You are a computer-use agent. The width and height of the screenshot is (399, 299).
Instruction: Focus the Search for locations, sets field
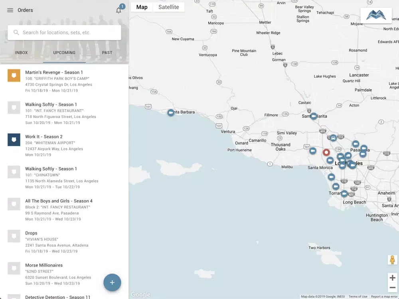(x=64, y=33)
